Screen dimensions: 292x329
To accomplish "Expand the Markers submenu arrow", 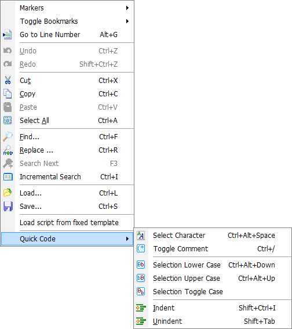I will click(x=127, y=8).
